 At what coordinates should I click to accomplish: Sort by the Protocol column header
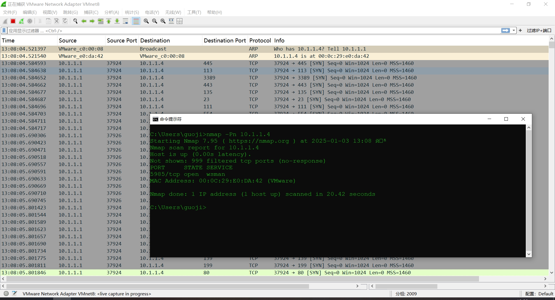[x=260, y=40]
